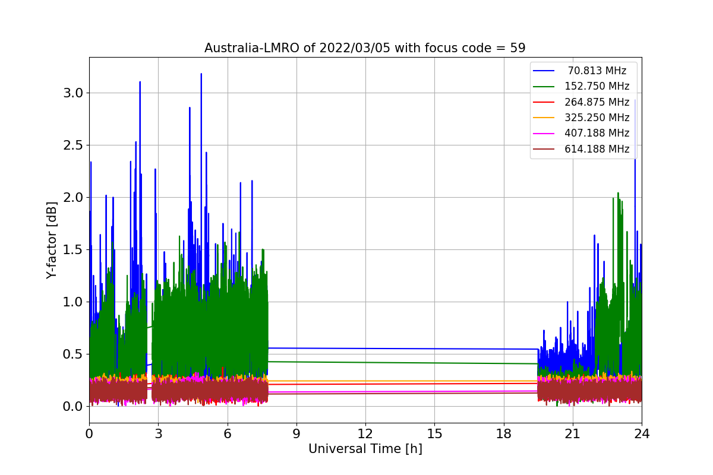The width and height of the screenshot is (713, 475).
Task: Click the orange line swatch for 325.250 MHz
Action: coord(544,118)
